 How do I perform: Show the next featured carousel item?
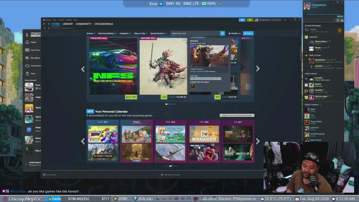tap(258, 69)
